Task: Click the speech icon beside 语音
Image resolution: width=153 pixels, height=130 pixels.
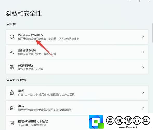Action: 12,108
